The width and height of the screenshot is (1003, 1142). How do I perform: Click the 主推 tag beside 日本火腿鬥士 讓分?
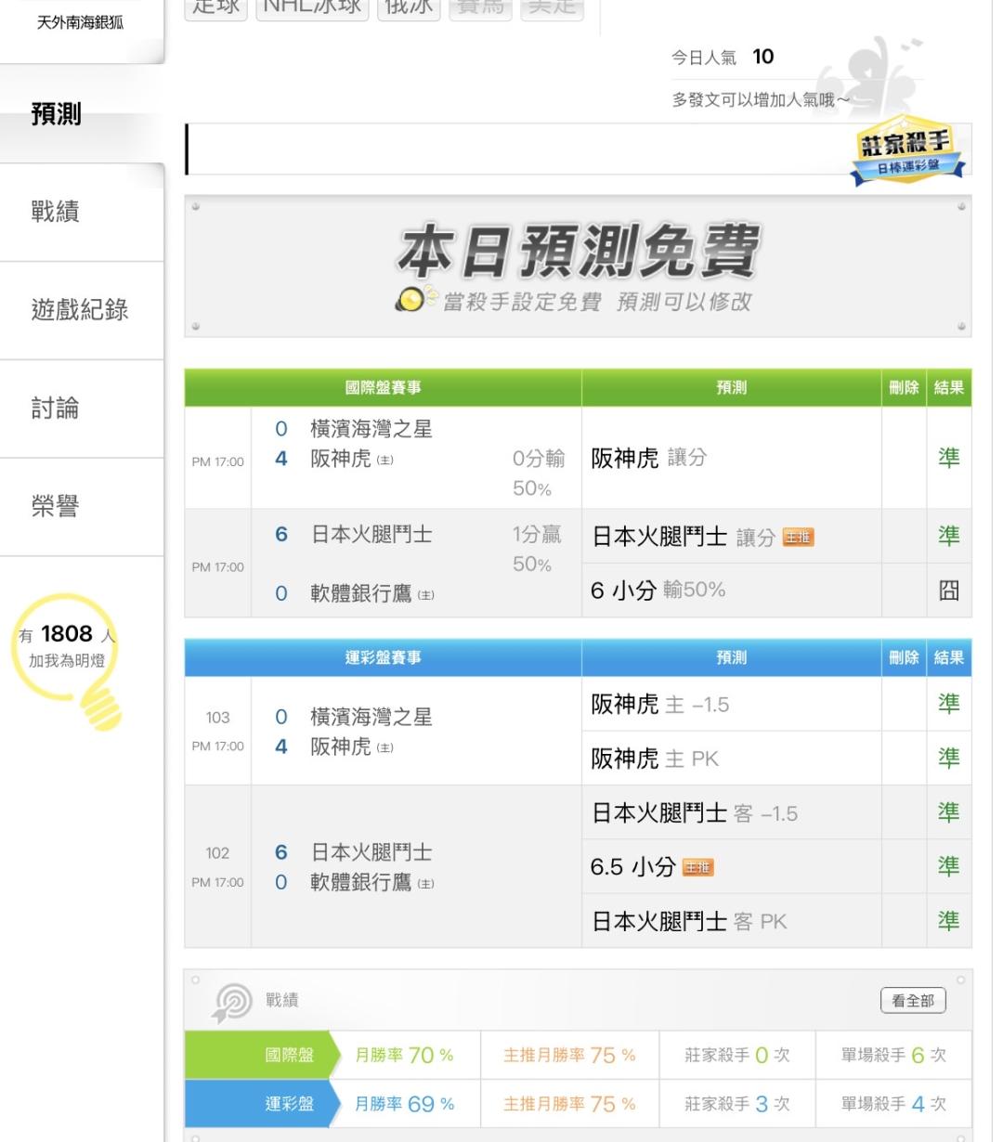(x=798, y=538)
